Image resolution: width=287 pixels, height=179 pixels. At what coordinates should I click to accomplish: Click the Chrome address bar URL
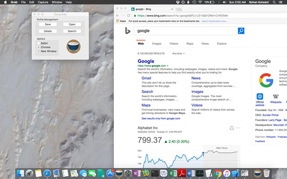pyautogui.click(x=183, y=16)
